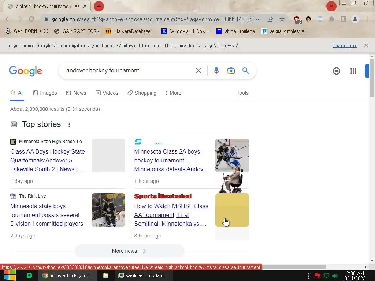375x281 pixels.
Task: Toggle the Chrome side panel icon
Action: tap(344, 19)
